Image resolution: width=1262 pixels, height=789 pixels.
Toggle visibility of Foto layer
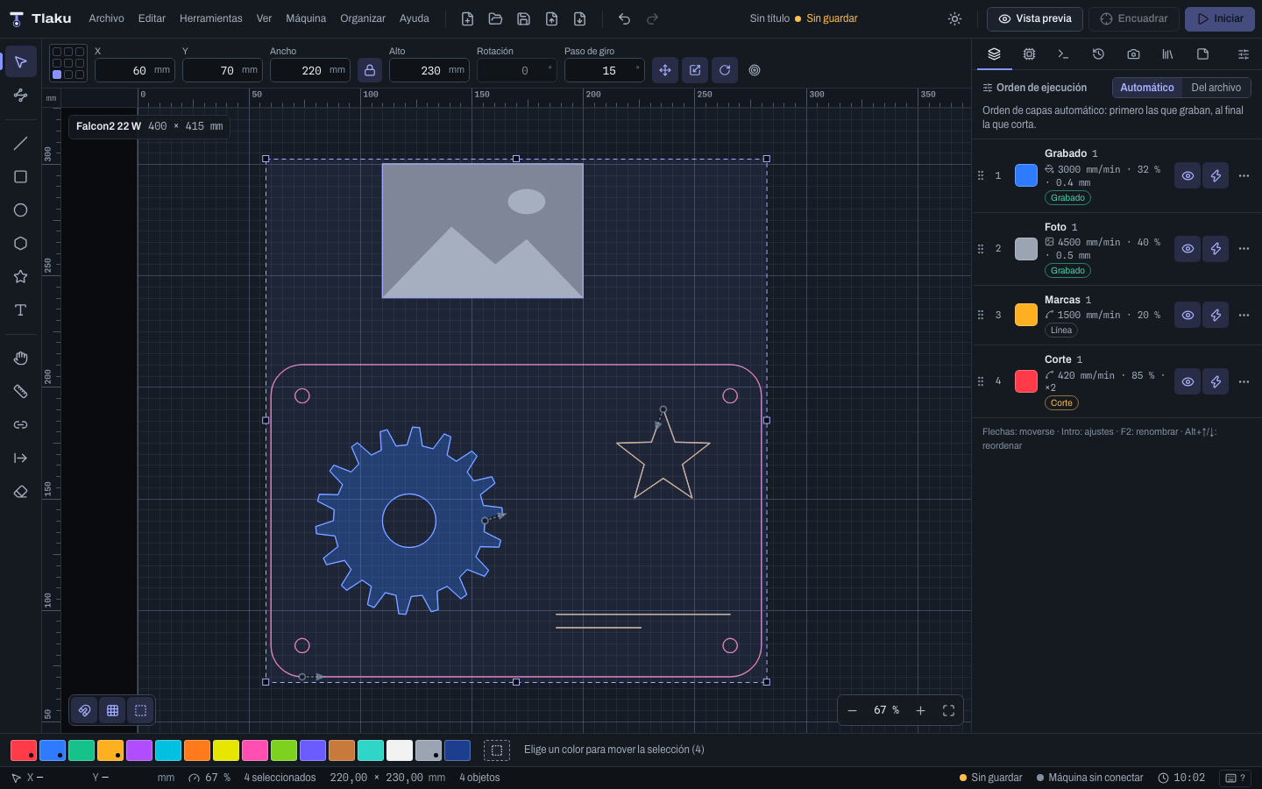click(1188, 249)
